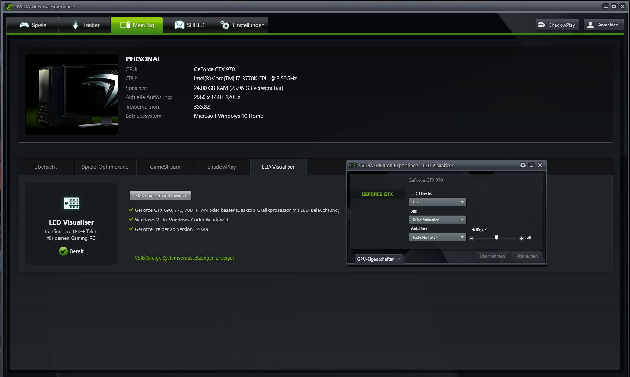Image resolution: width=630 pixels, height=377 pixels.
Task: Open the LED-Effekte dropdown showing Ein
Action: [x=437, y=202]
